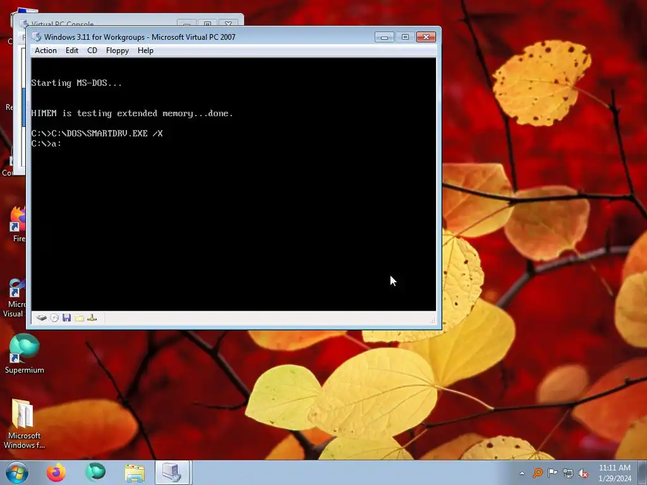This screenshot has width=647, height=485.
Task: Click the 'Starting MS-DOS...' text
Action: (x=76, y=83)
